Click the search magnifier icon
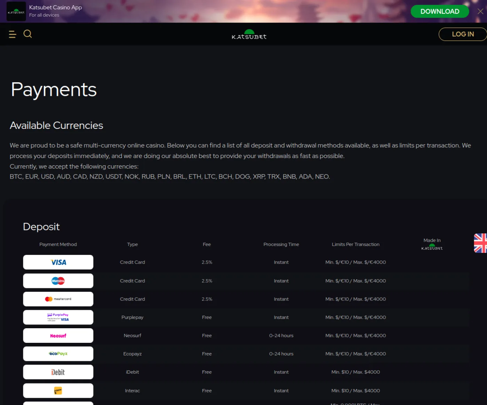This screenshot has height=405, width=487. 27,34
